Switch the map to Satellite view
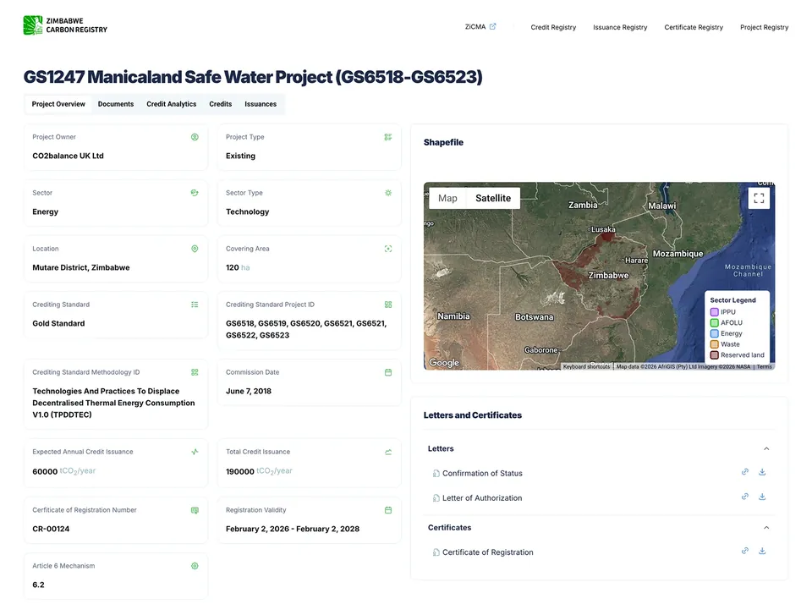This screenshot has width=812, height=615. tap(493, 198)
